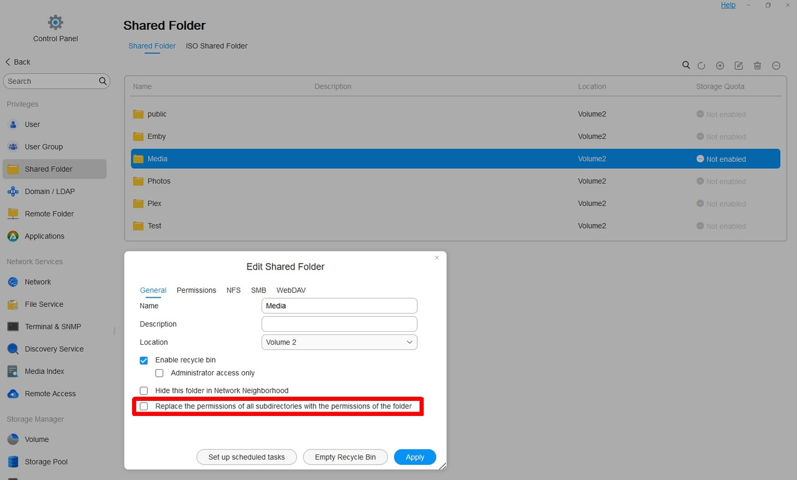Click the shared folder list search icon
797x480 pixels.
686,65
